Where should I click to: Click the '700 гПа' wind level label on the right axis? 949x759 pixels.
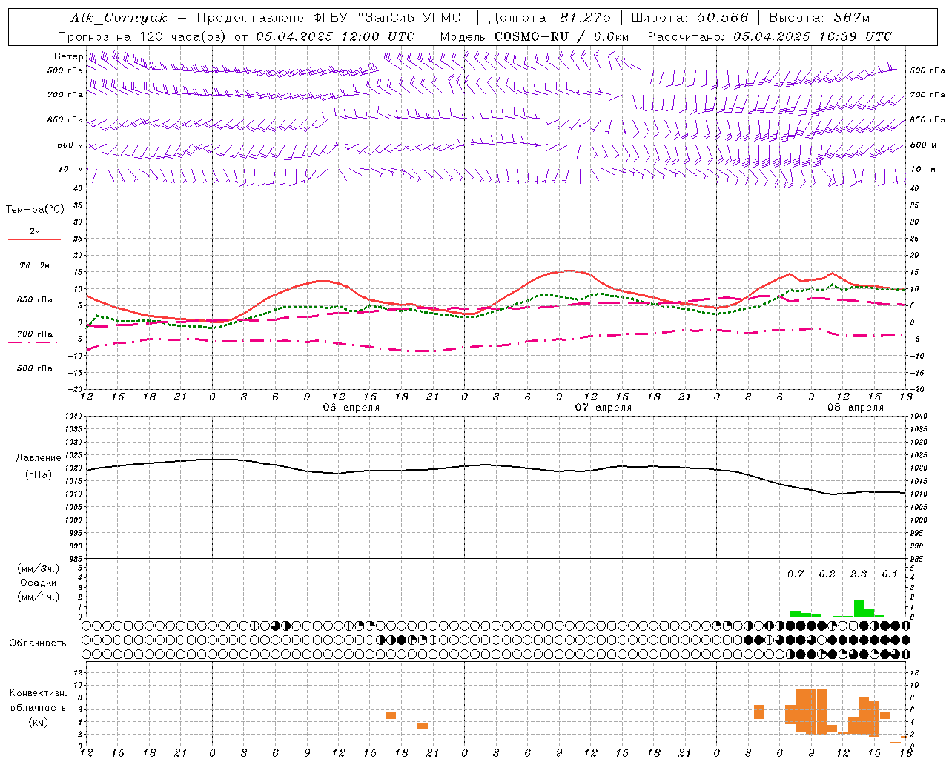927,95
